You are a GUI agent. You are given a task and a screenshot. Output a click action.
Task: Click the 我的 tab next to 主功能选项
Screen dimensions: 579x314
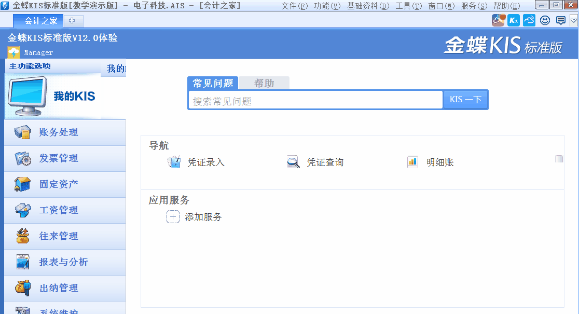coord(114,69)
